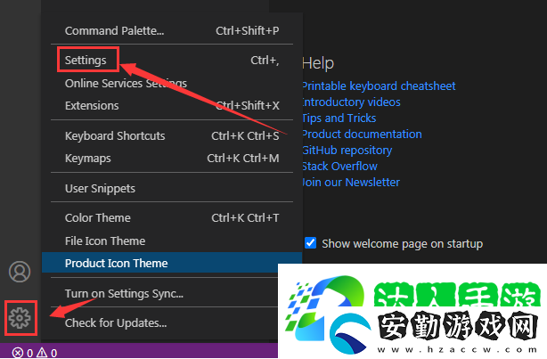Click the warnings triangle status icon
Viewport: 547px width, 359px height.
(42, 353)
